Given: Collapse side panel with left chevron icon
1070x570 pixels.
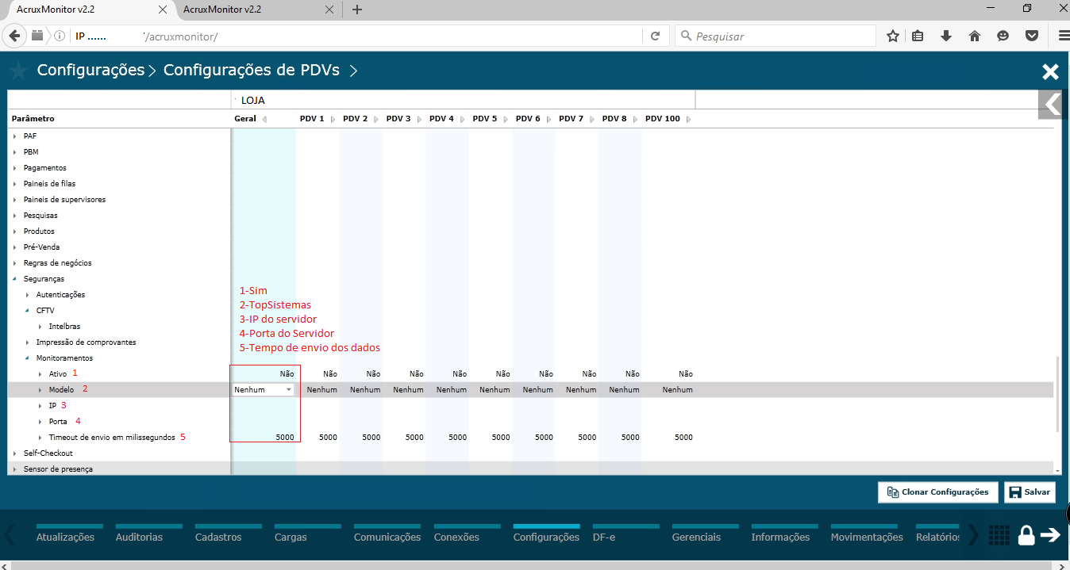Looking at the screenshot, I should (x=1053, y=105).
